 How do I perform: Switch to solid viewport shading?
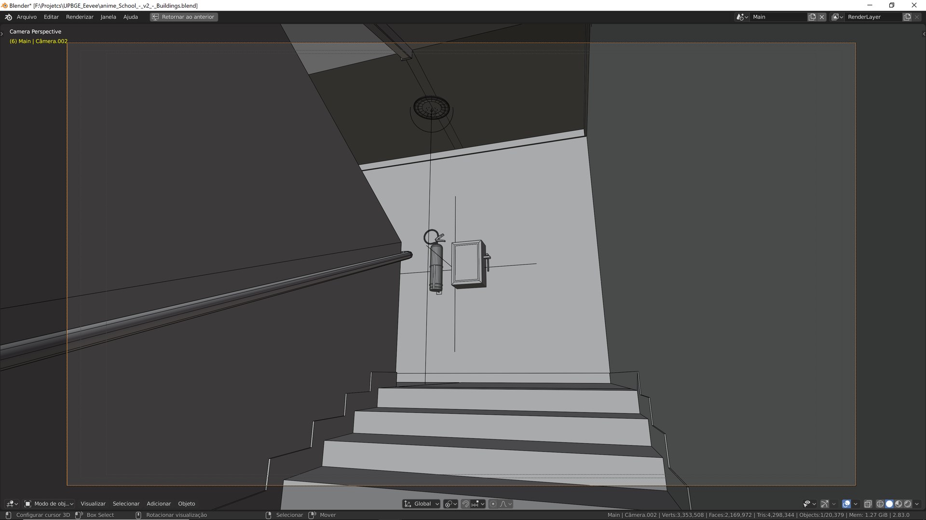coord(889,504)
